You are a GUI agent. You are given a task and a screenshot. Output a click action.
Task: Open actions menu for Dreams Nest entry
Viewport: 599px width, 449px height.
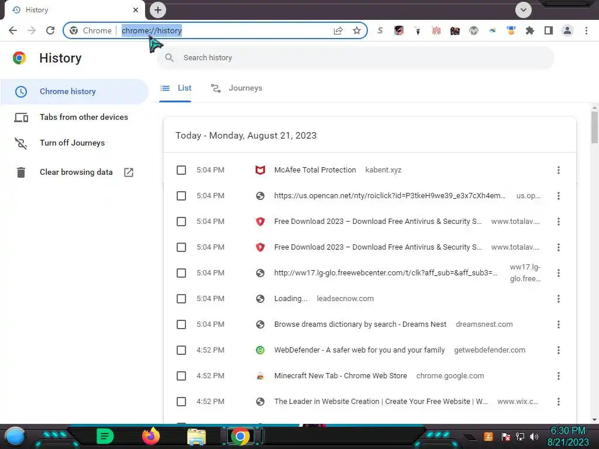559,324
